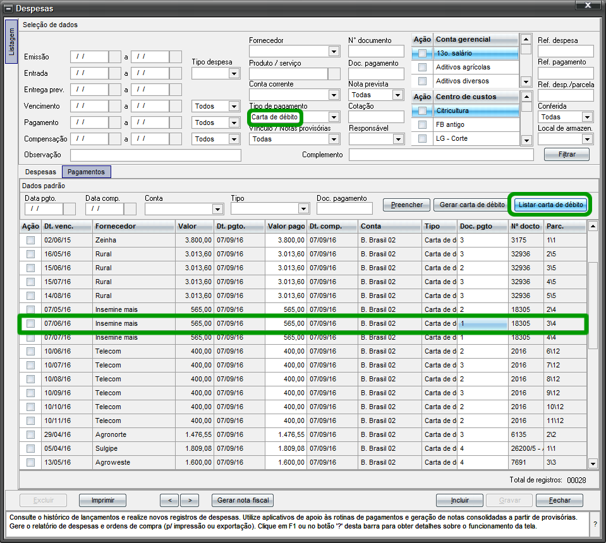Open the Fornecedor dropdown
Image resolution: width=606 pixels, height=543 pixels.
pyautogui.click(x=334, y=51)
